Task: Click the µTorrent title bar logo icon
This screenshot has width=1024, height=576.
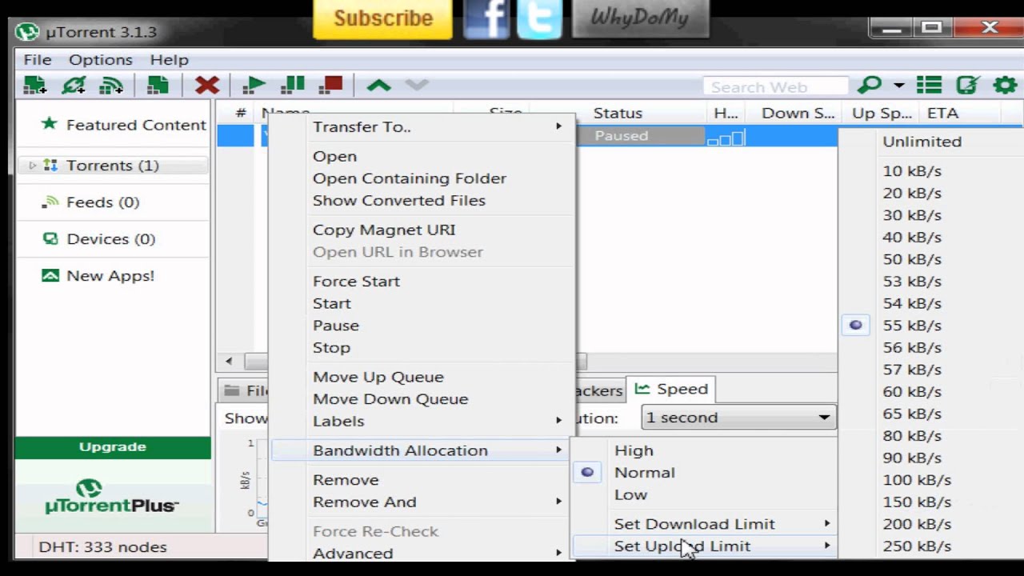Action: (27, 33)
